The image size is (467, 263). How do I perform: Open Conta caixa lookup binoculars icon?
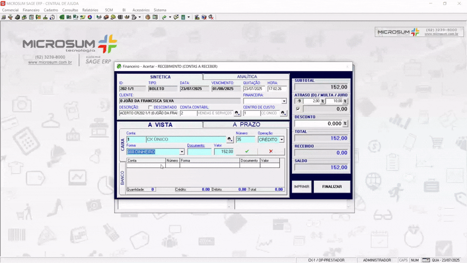230,139
